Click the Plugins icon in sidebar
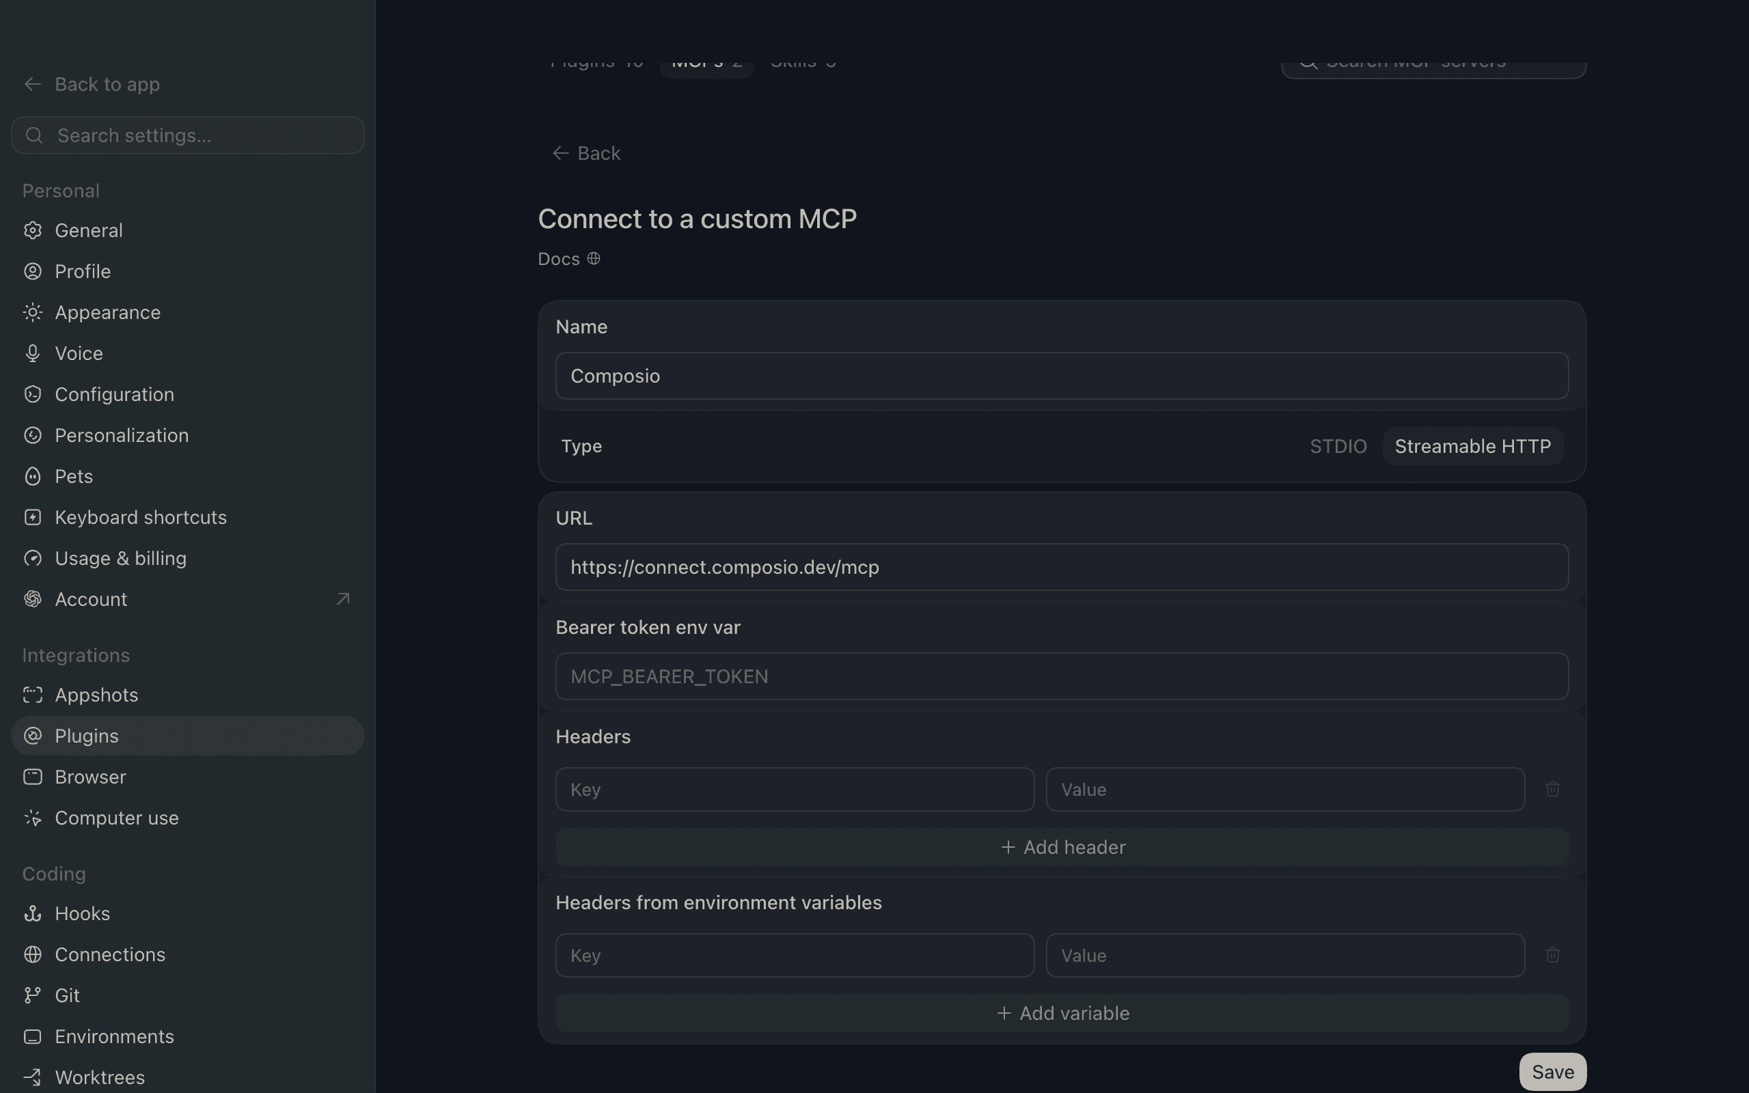The image size is (1749, 1093). click(33, 736)
